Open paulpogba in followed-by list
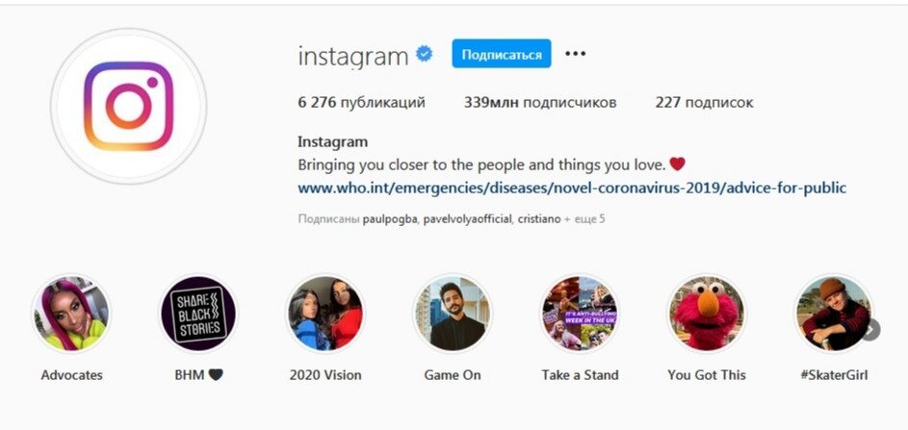The height and width of the screenshot is (430, 908). [x=389, y=220]
